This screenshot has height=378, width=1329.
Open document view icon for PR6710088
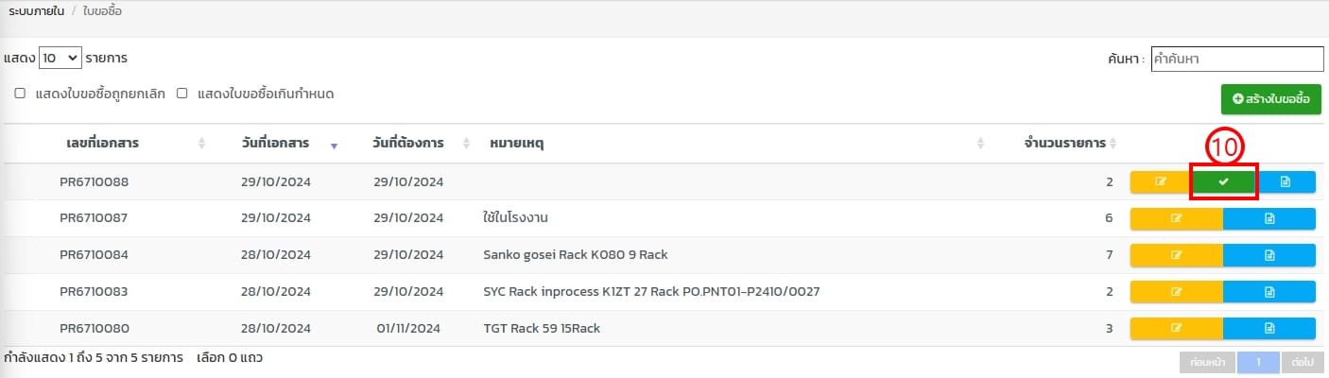(1286, 181)
